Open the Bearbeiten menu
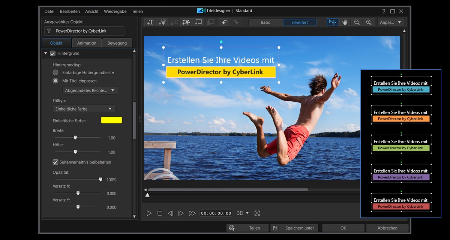This screenshot has height=240, width=450. pyautogui.click(x=69, y=11)
